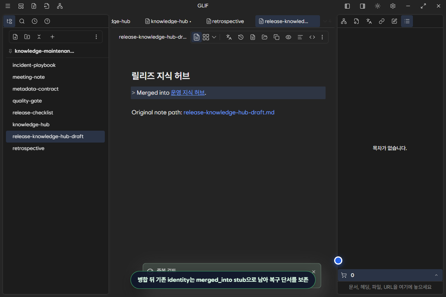Click the file export icon in title bar
Viewport: 446px width, 297px height.
tap(34, 6)
